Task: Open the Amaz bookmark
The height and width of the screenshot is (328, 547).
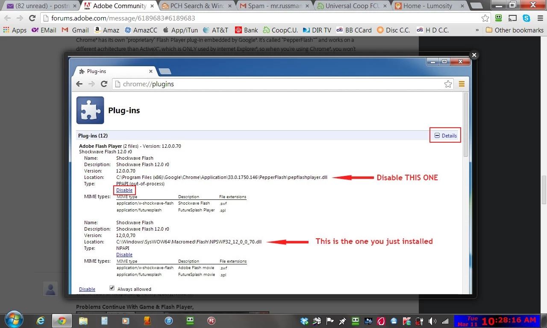Action: (107, 30)
